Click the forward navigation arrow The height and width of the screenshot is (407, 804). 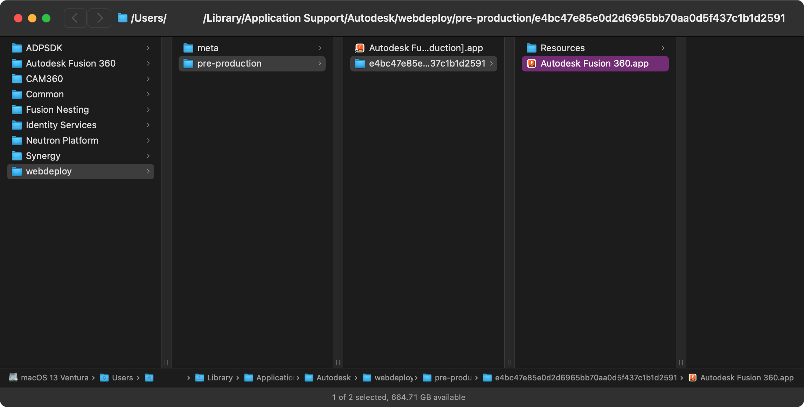pos(100,18)
